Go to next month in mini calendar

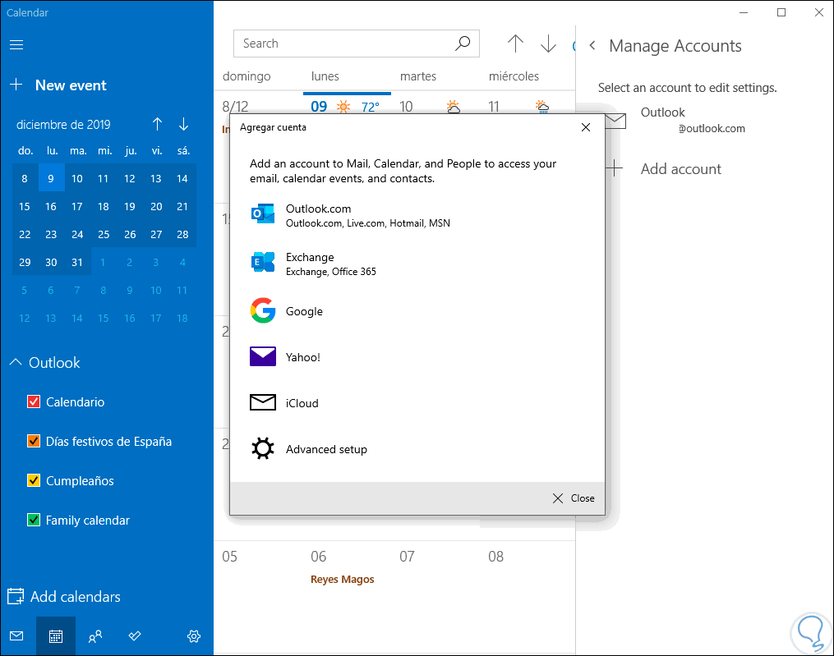coord(183,125)
